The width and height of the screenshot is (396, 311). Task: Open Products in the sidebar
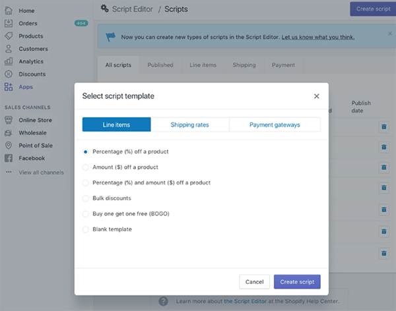coord(31,36)
